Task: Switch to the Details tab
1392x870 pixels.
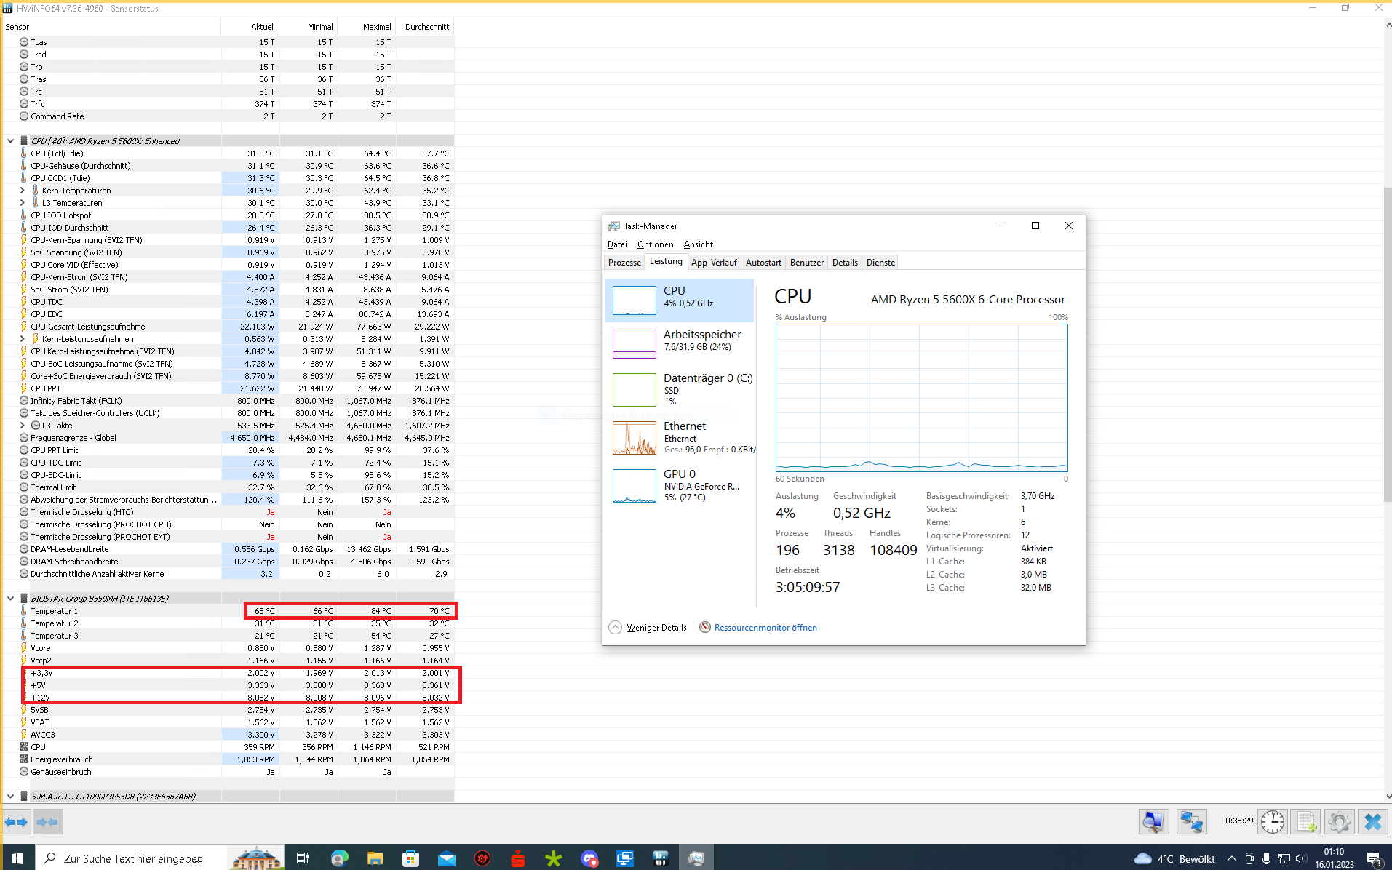Action: [845, 263]
